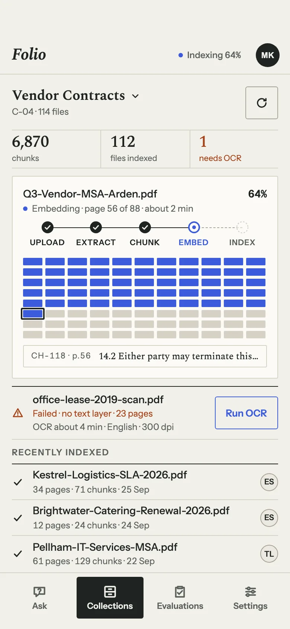The width and height of the screenshot is (290, 629).
Task: Switch to the Ask tab
Action: (x=39, y=598)
